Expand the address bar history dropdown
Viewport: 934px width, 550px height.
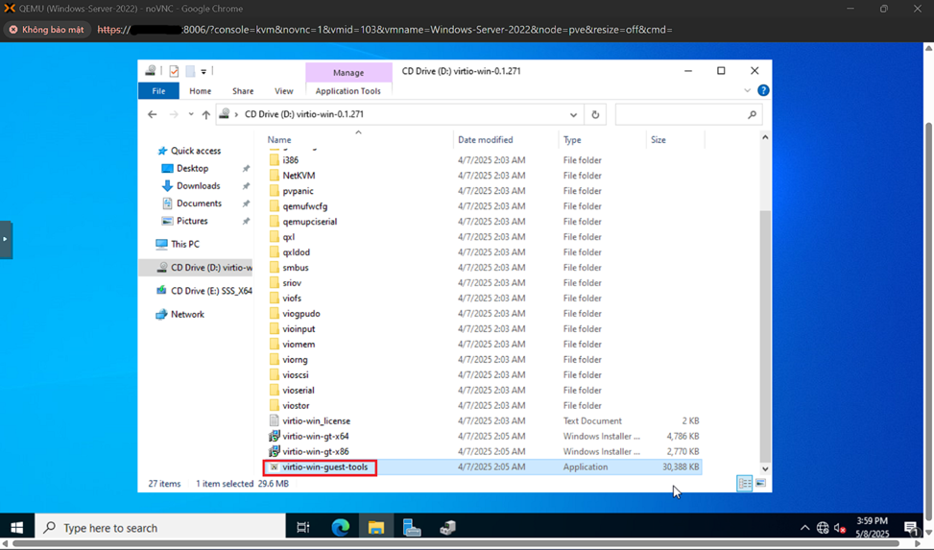573,114
